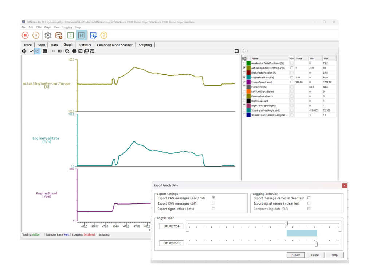This screenshot has height=280, width=373.
Task: Open the Logging menu
Action: pyautogui.click(x=67, y=27)
